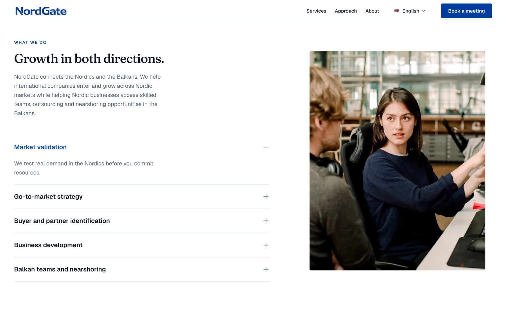Image resolution: width=506 pixels, height=316 pixels.
Task: Expand the Business development section
Action: pyautogui.click(x=142, y=245)
